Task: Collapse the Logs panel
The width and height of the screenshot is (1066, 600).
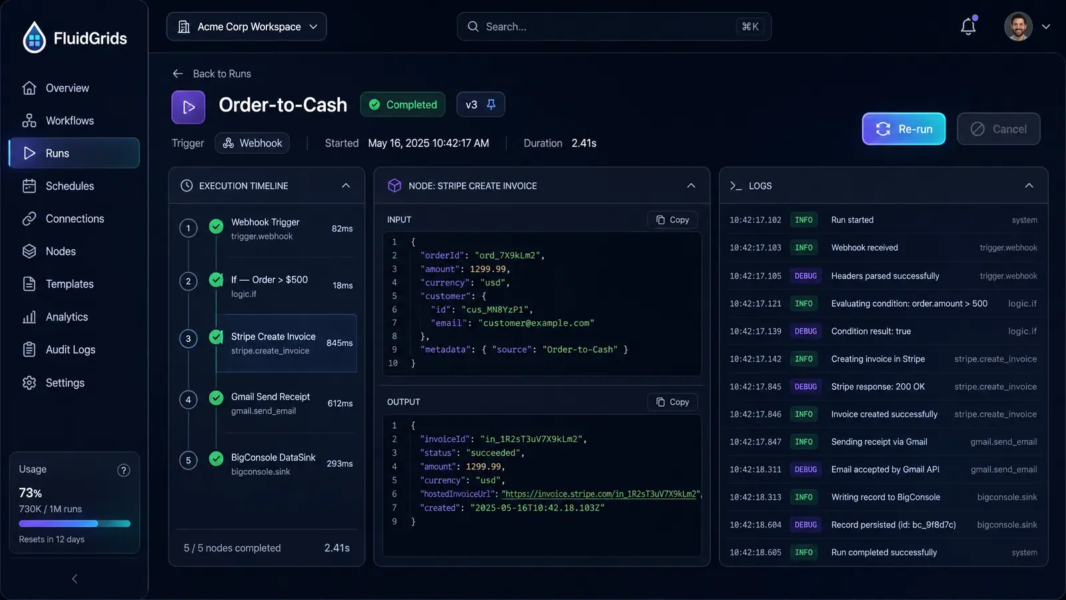Action: (x=1029, y=186)
